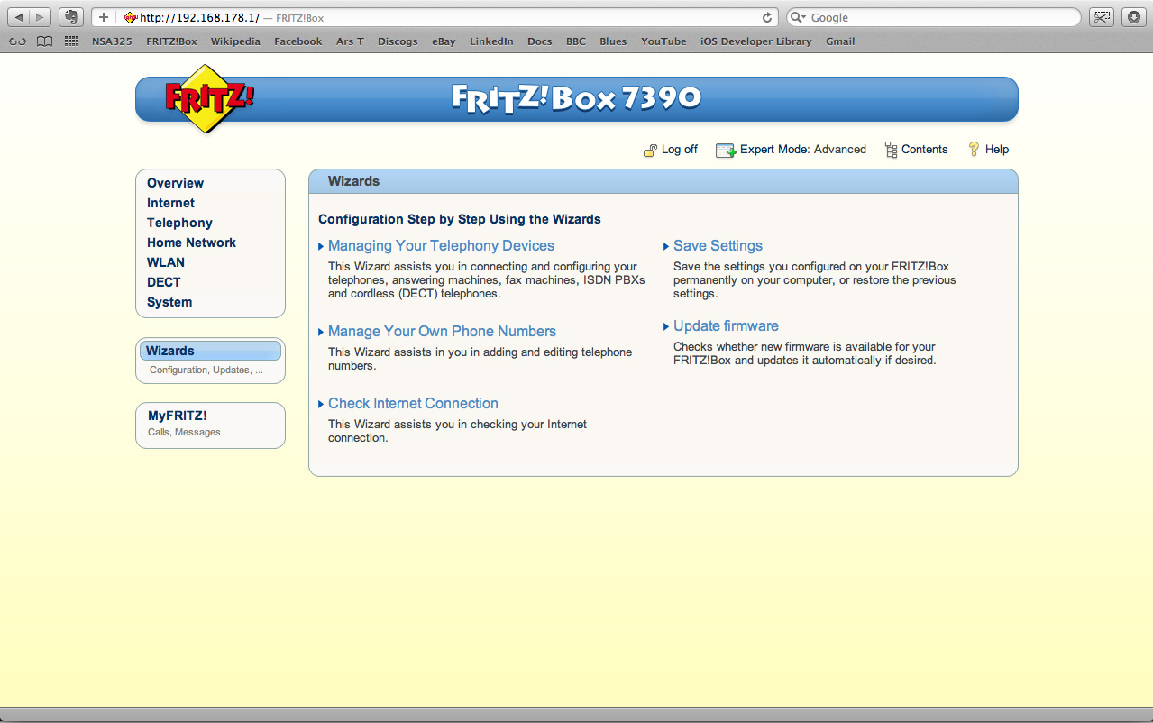Open the LinkedIn bookmark
The image size is (1153, 723).
click(491, 41)
